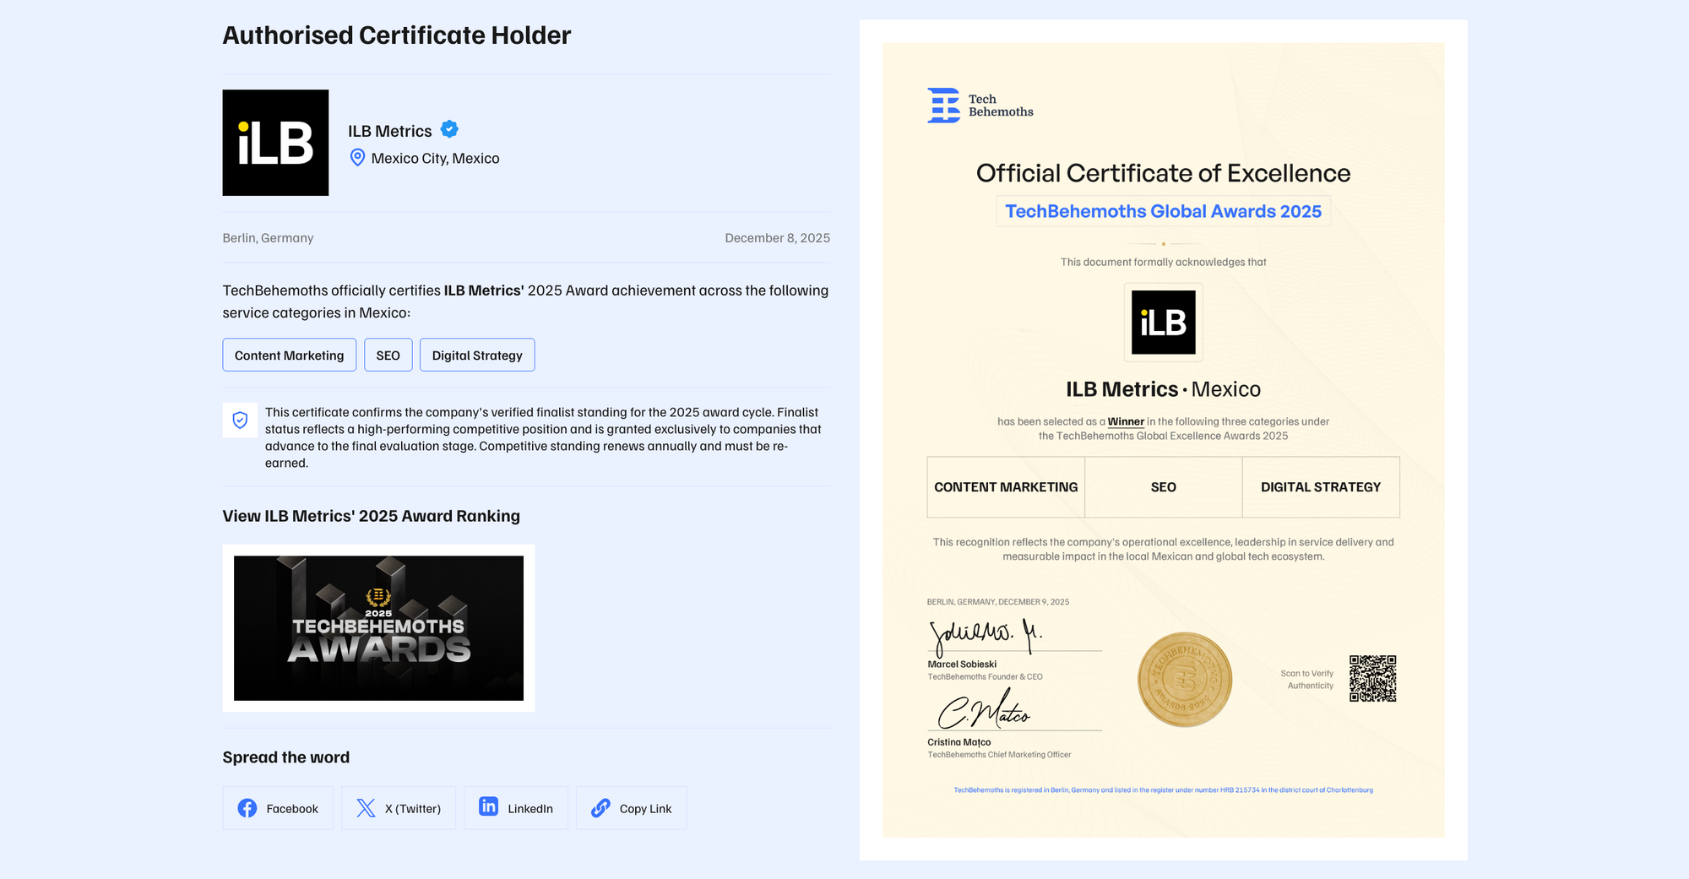Copy the certificate link
The height and width of the screenshot is (879, 1689).
[632, 808]
